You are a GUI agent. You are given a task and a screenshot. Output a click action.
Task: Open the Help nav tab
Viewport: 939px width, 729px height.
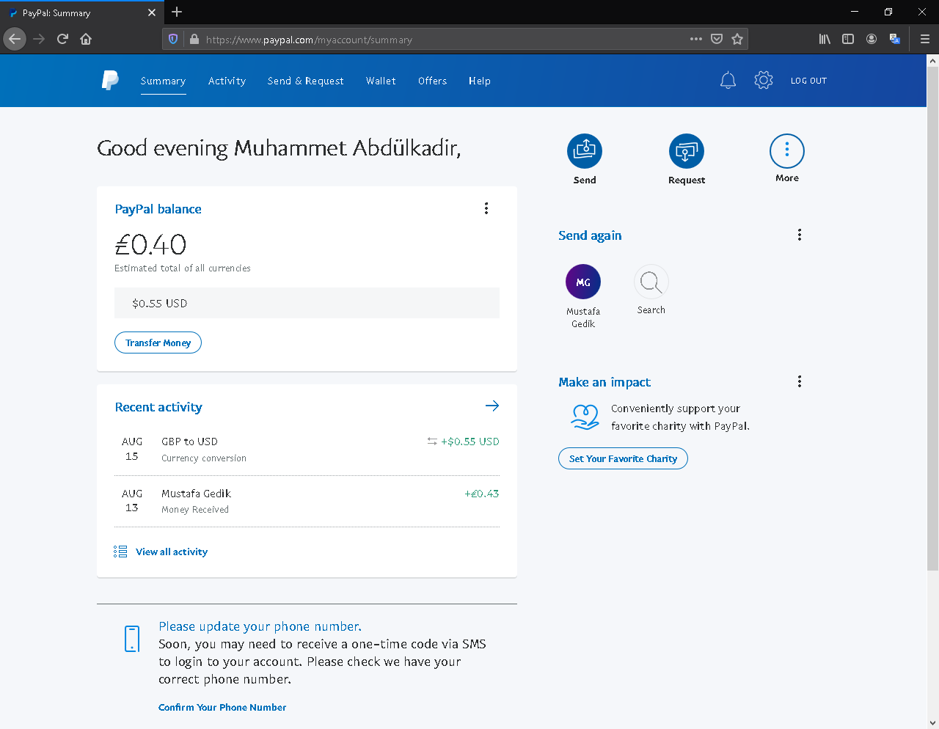pos(480,81)
